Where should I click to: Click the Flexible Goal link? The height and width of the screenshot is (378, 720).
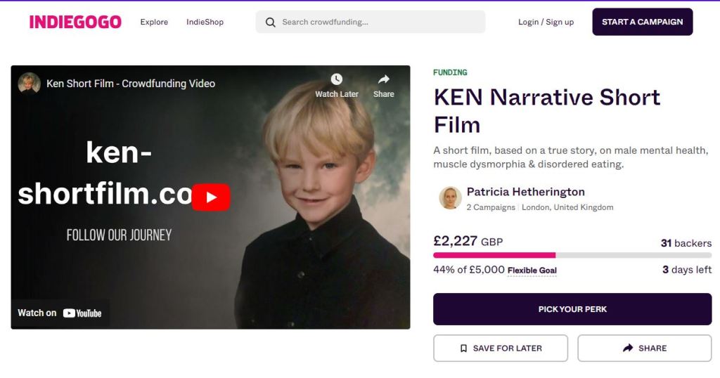532,271
